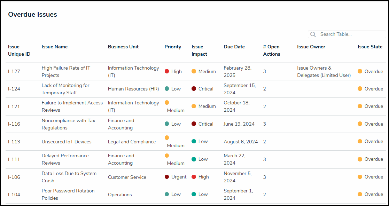Click the Critical impact dot for I-124
This screenshot has height=206, width=389.
click(x=194, y=89)
